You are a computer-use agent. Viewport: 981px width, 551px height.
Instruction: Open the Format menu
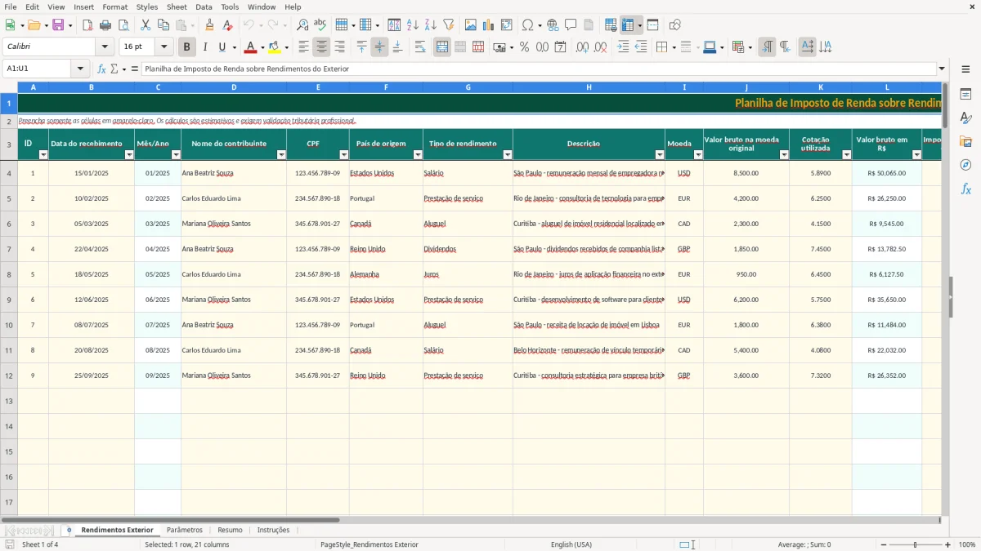pyautogui.click(x=114, y=7)
